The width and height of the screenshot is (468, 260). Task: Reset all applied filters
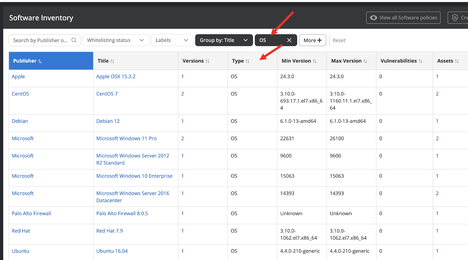coord(339,40)
